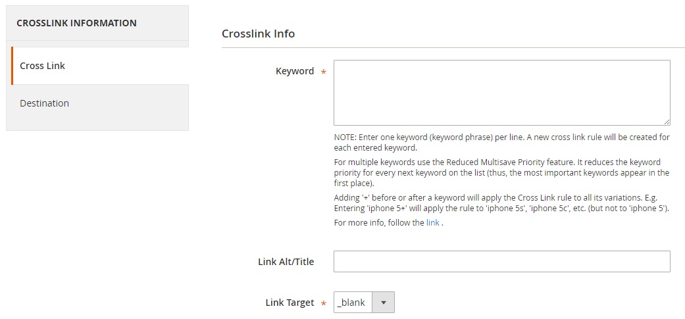
Task: Open the Link Target dropdown
Action: [364, 303]
